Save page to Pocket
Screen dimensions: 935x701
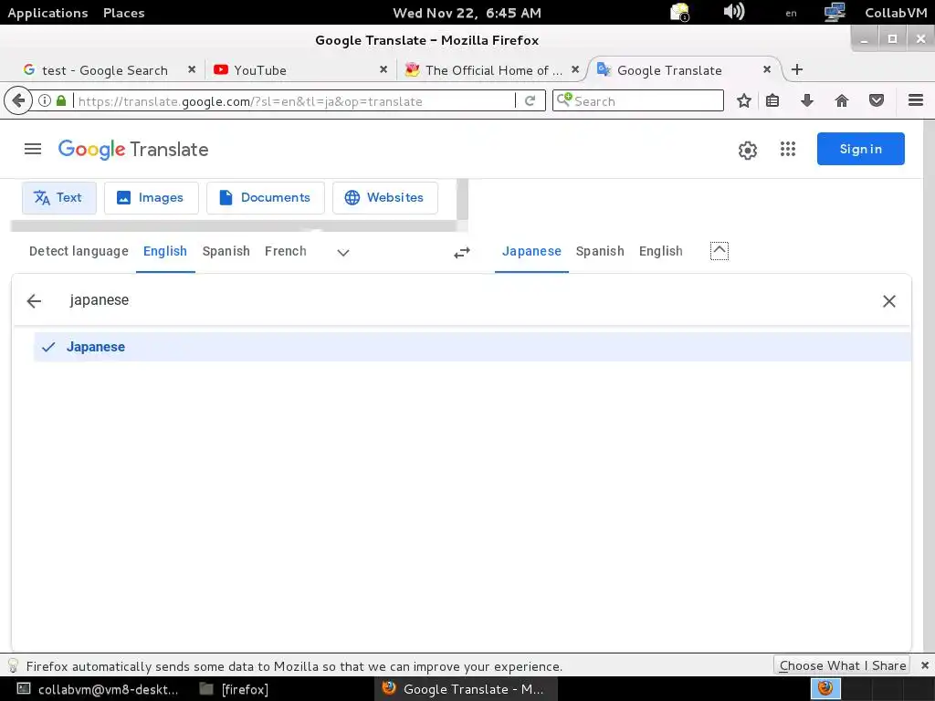pyautogui.click(x=876, y=100)
